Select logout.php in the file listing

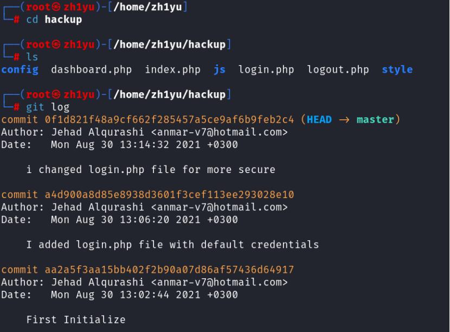click(338, 69)
